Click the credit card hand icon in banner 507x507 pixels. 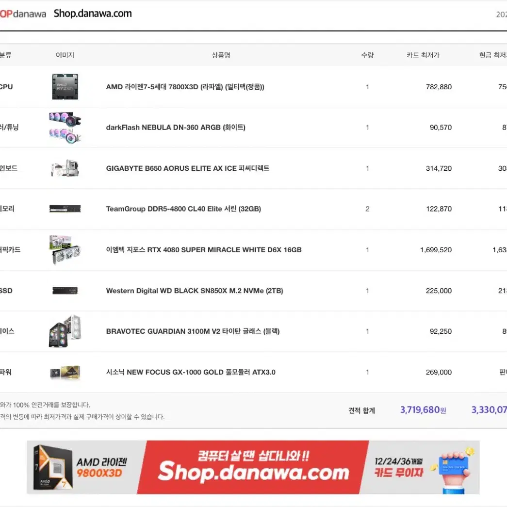tap(454, 471)
